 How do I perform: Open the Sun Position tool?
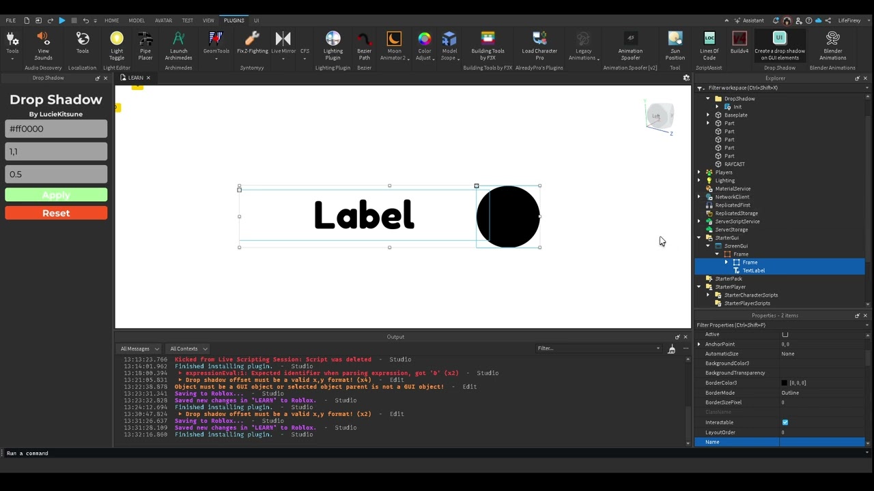pos(675,46)
